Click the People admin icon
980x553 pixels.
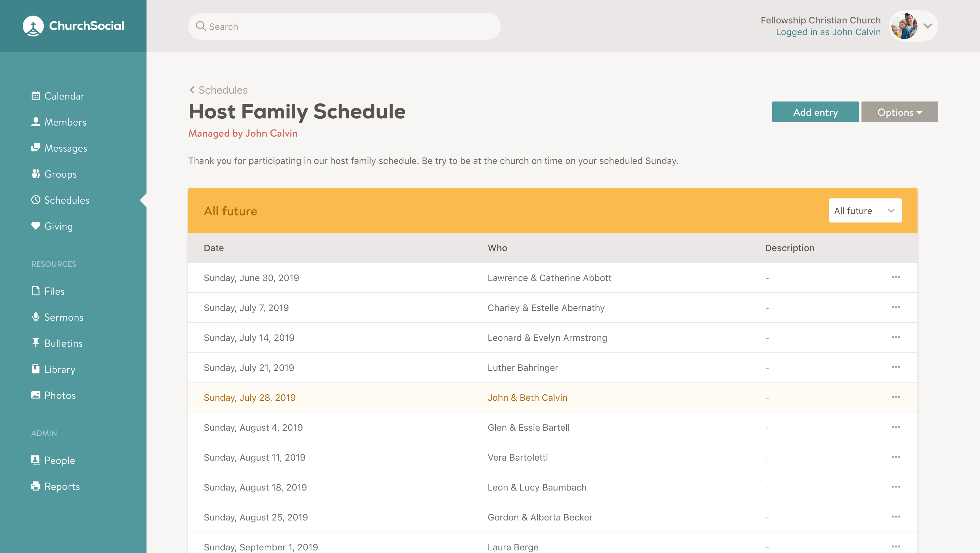click(35, 460)
